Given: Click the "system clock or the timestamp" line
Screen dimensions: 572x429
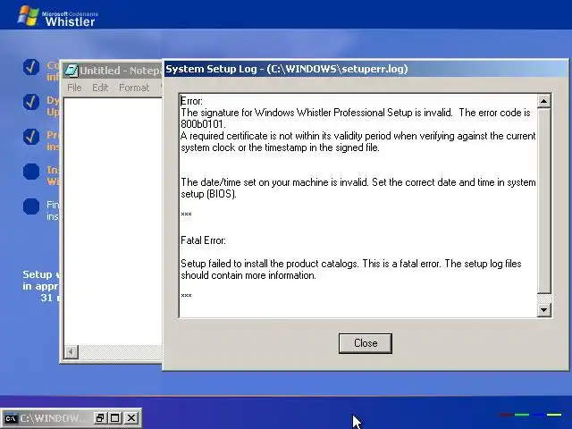Looking at the screenshot, I should [x=280, y=147].
